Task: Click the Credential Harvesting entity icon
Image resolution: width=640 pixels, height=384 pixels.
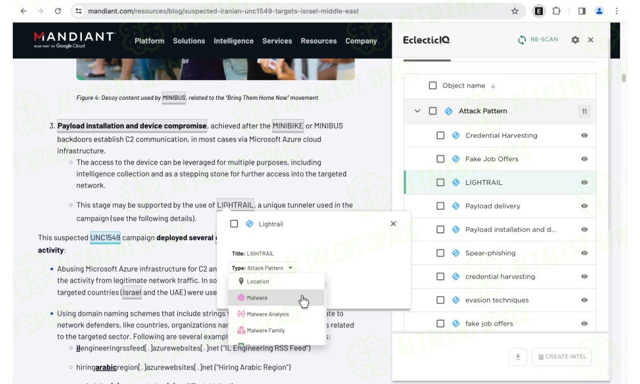Action: pyautogui.click(x=456, y=136)
